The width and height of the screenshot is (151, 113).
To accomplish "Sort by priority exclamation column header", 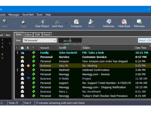I will point(17,48).
